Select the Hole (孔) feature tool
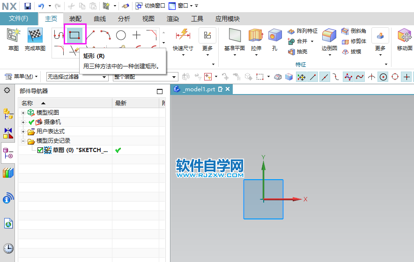 (x=275, y=36)
